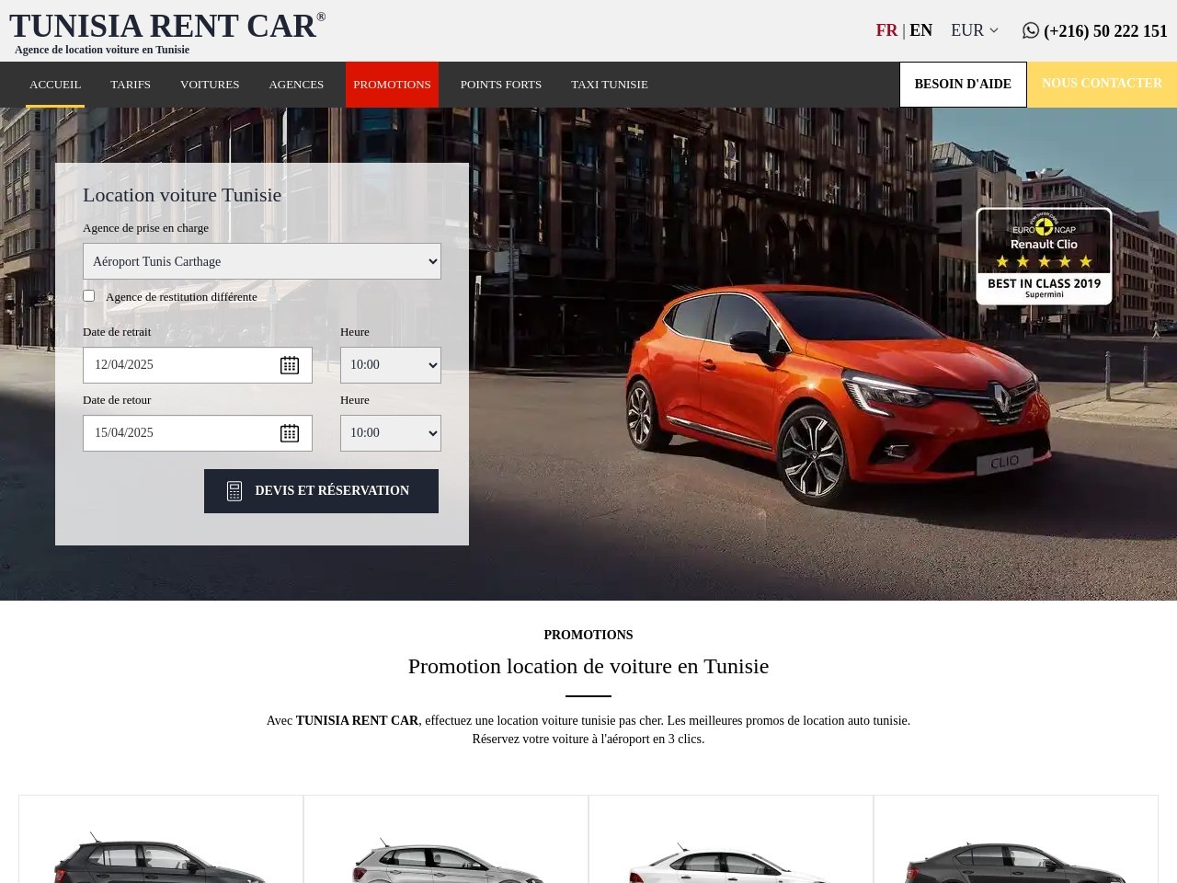Open Agences menu item
1177x883 pixels.
(x=296, y=85)
